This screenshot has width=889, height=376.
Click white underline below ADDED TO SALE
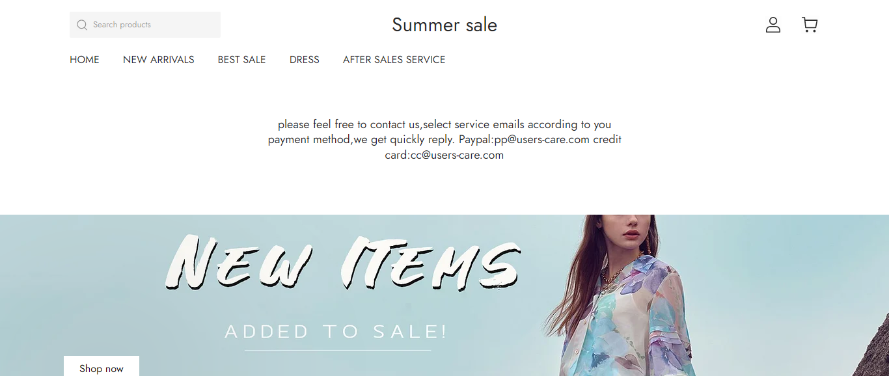click(x=337, y=350)
